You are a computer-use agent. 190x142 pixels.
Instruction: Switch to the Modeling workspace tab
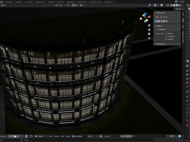9,2
